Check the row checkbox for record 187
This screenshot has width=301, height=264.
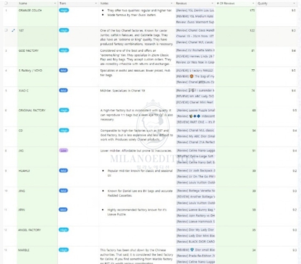point(6,30)
